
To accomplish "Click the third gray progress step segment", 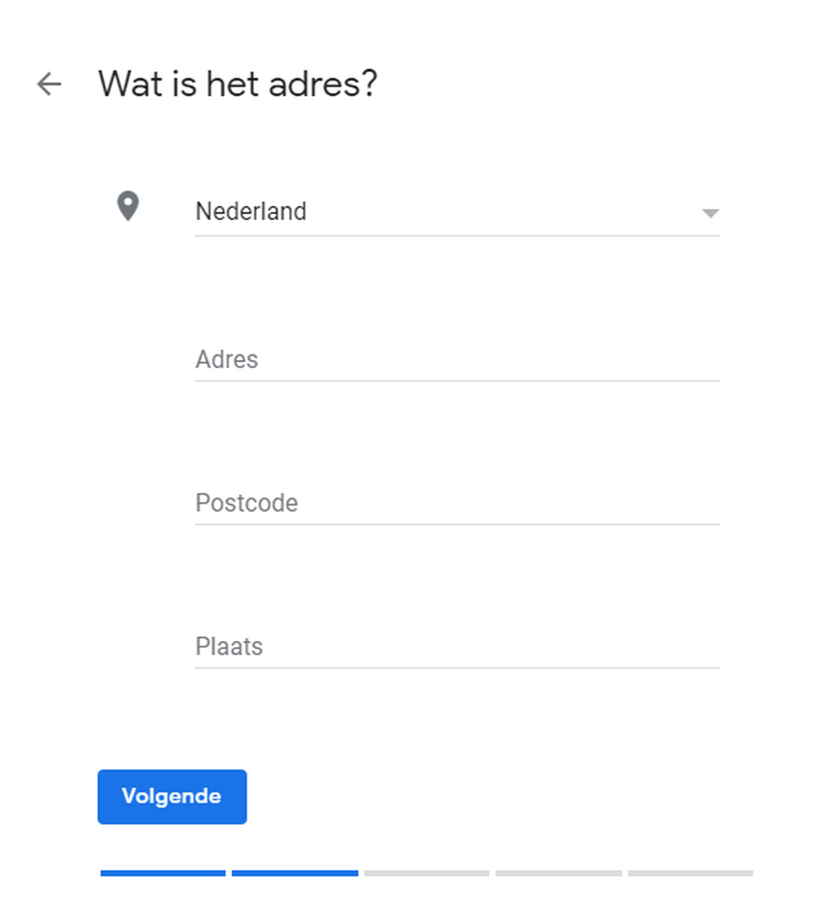I will 427,873.
